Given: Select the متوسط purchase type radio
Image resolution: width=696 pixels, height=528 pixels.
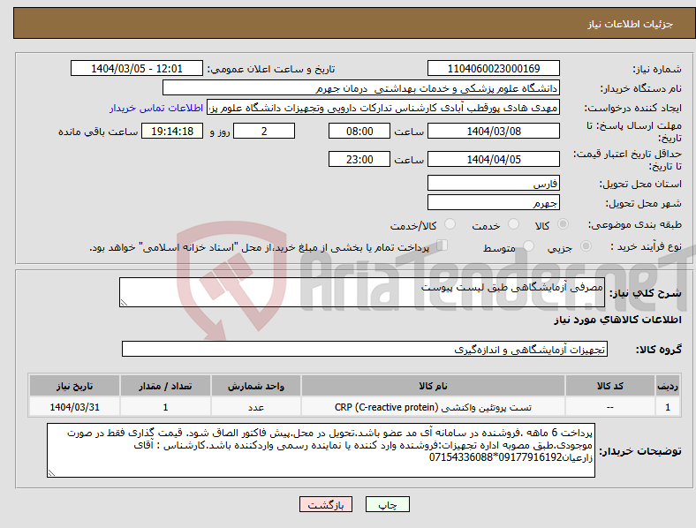Looking at the screenshot, I should click(x=529, y=245).
